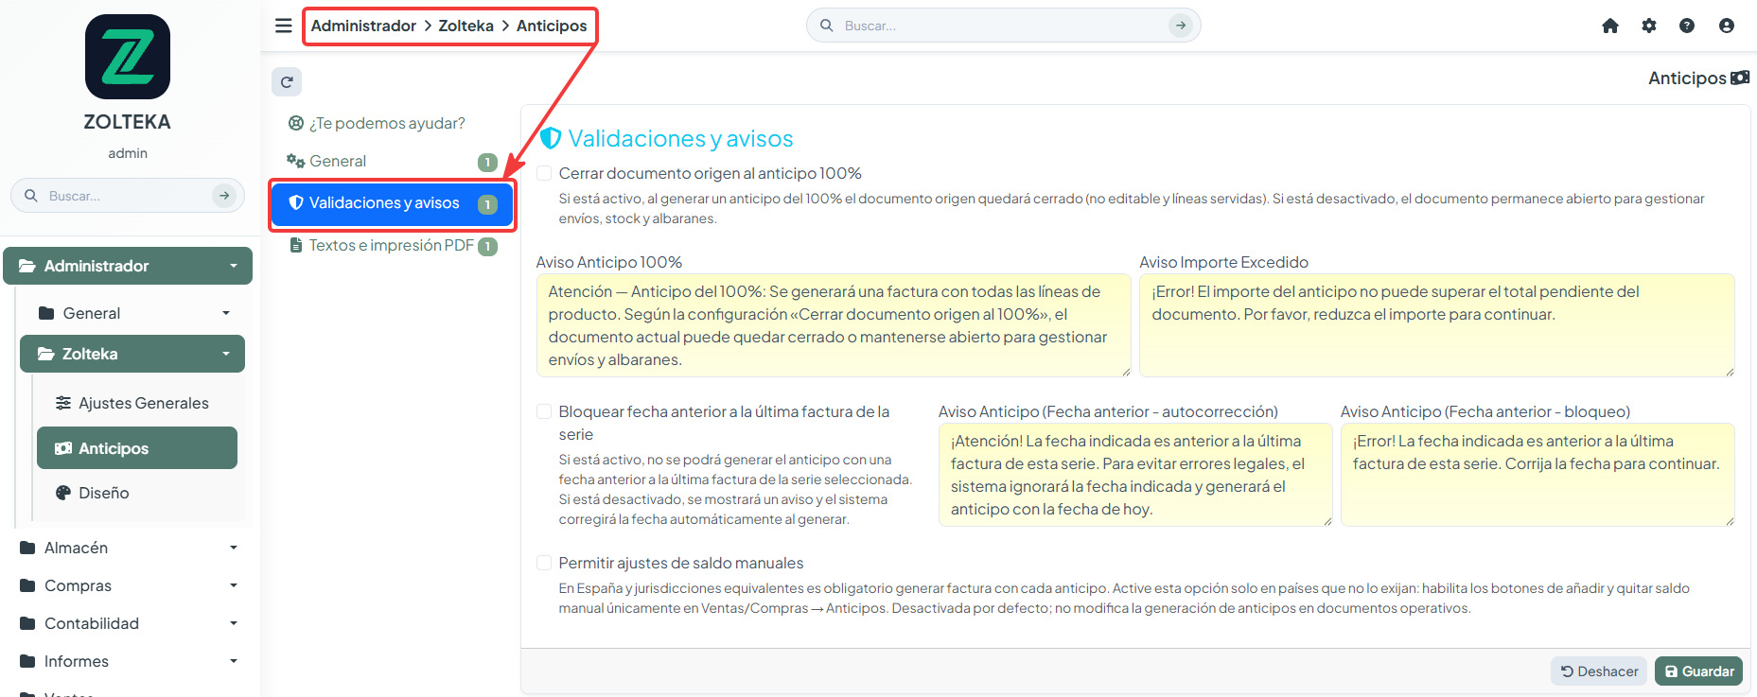Screen dimensions: 1757x697
Task: Click the magnifier icon in the sidebar search
Action: tap(31, 196)
